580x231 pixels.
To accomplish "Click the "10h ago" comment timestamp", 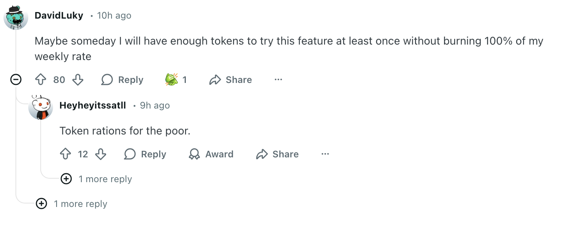I will coord(114,16).
